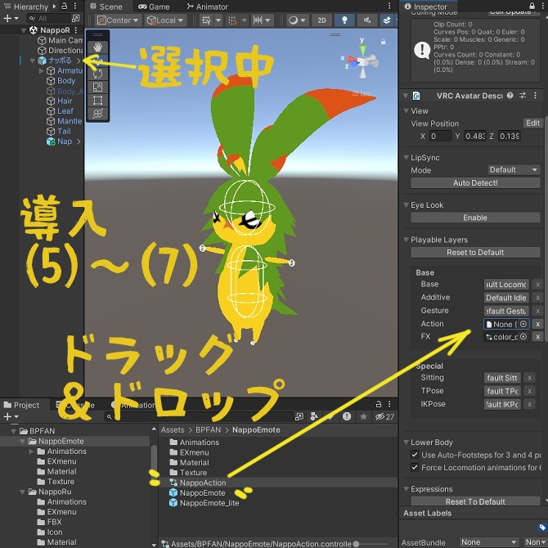Viewport: 548px width, 548px height.
Task: Select the Rotate tool in scene toolbar
Action: pos(97,74)
